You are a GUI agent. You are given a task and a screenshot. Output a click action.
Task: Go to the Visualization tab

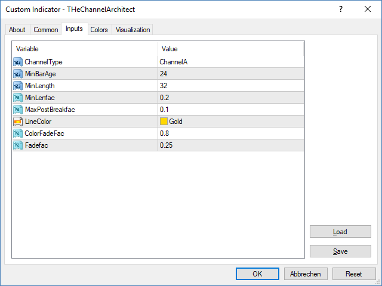133,30
